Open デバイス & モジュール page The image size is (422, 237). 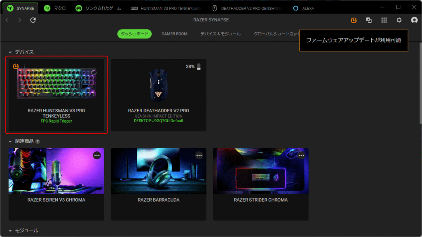point(220,34)
